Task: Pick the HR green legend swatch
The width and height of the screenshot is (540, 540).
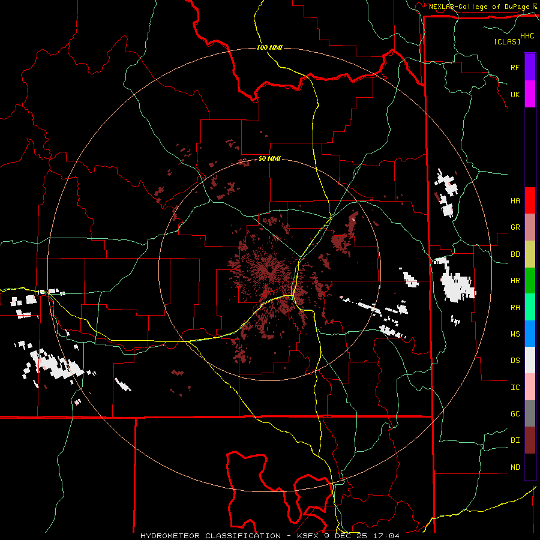Action: pyautogui.click(x=530, y=281)
